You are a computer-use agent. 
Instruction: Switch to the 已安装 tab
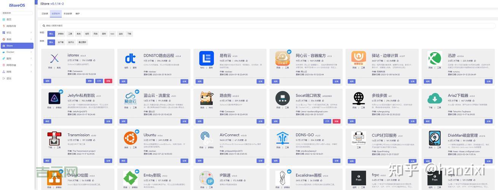[45, 13]
